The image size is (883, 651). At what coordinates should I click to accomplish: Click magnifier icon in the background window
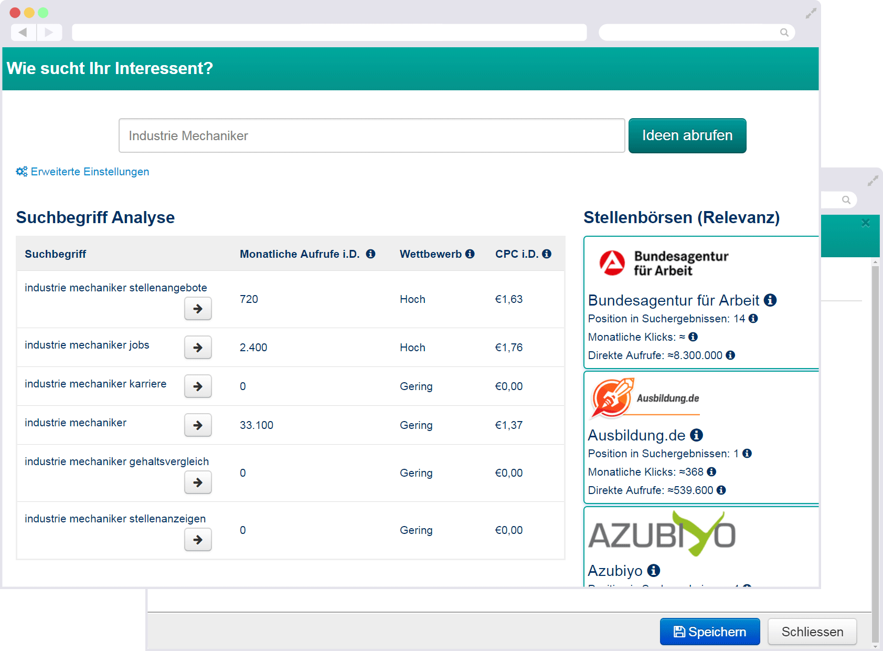(846, 200)
